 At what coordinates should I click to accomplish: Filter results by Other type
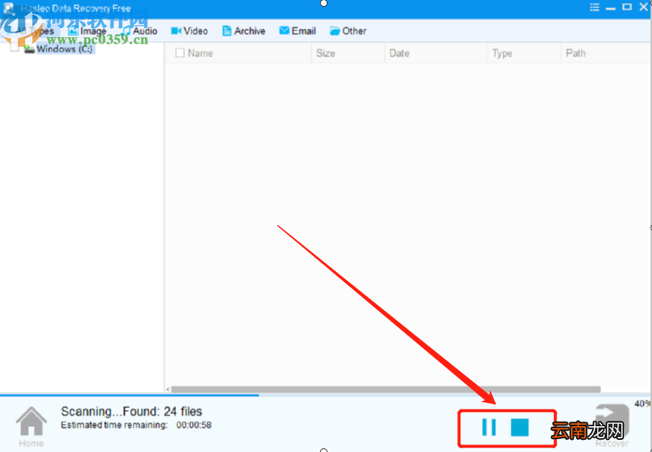point(348,31)
